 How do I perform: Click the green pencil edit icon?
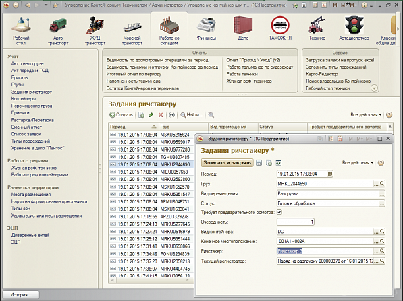[x=151, y=115]
